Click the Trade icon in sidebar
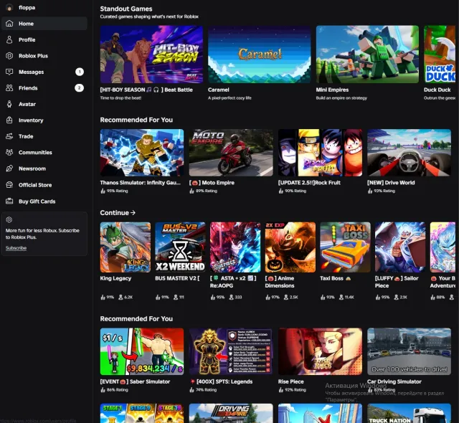Image resolution: width=459 pixels, height=423 pixels. point(9,136)
